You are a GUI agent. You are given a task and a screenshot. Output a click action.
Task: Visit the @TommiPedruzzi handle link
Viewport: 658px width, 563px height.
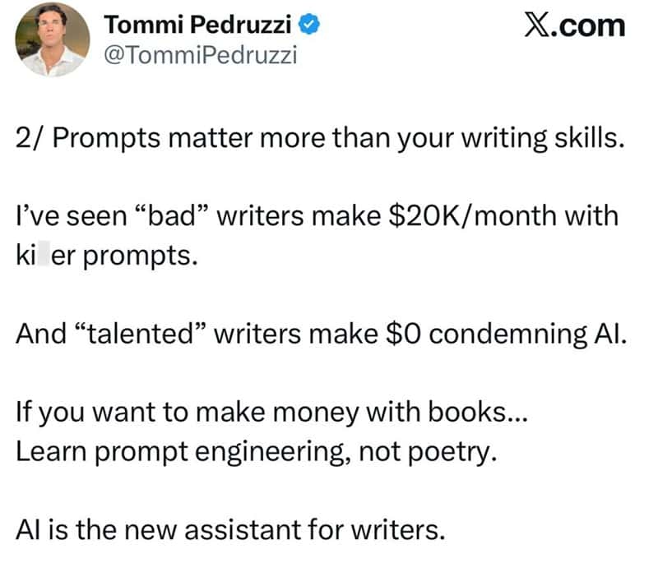click(x=201, y=55)
